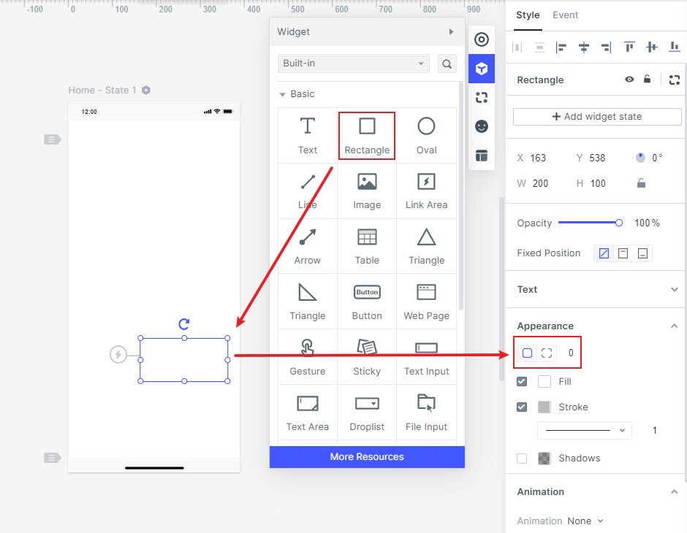Switch to the Style tab
Viewport: 687px width, 533px height.
coord(528,15)
